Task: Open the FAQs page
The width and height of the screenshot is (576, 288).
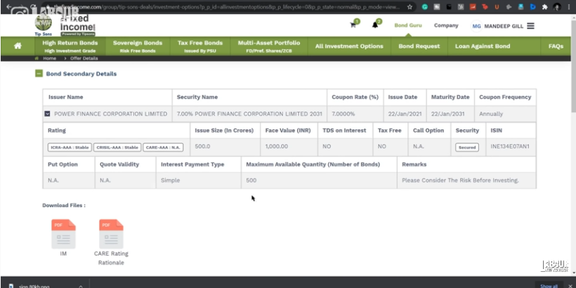Action: 556,46
